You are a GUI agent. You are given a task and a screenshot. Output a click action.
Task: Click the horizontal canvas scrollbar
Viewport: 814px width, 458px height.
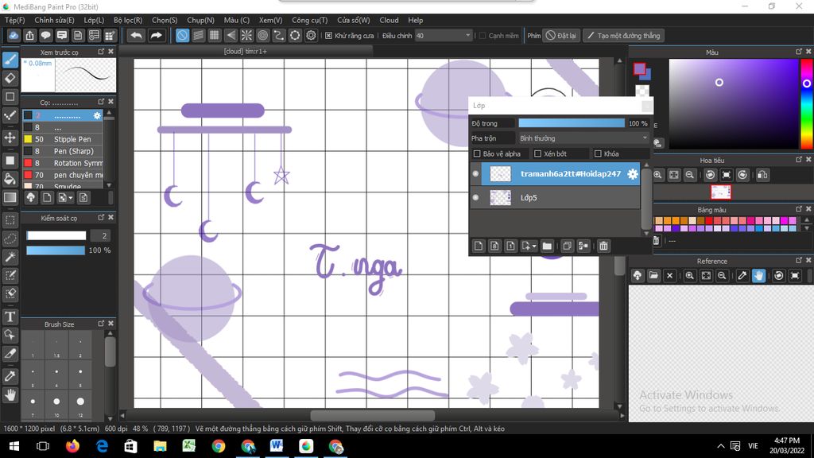coord(372,415)
